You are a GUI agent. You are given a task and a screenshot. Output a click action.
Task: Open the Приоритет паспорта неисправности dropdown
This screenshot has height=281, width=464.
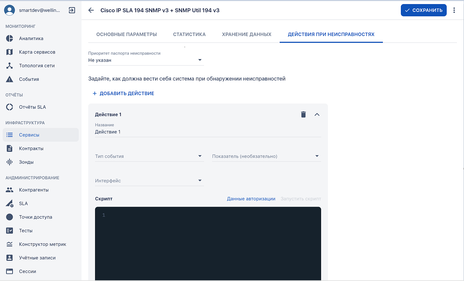146,60
